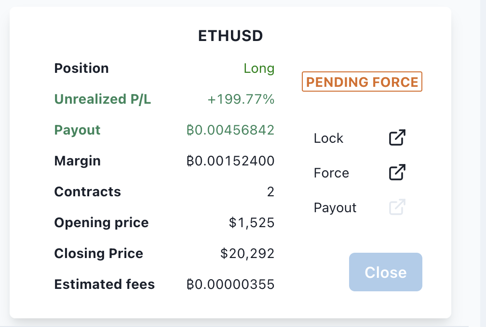
Task: Click the Contracts value showing 2
Action: click(271, 191)
